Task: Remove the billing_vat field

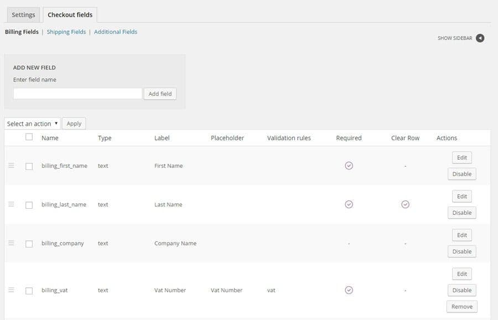Action: (462, 307)
